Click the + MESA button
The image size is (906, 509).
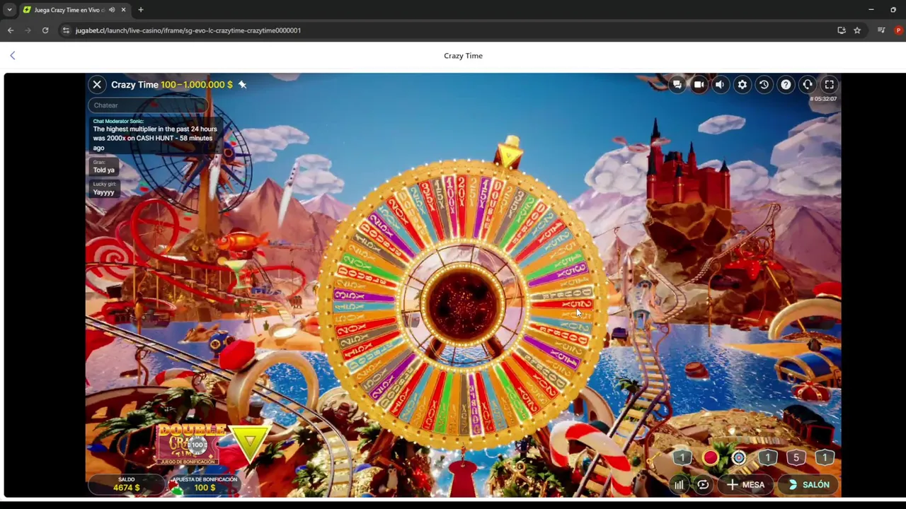coord(745,485)
